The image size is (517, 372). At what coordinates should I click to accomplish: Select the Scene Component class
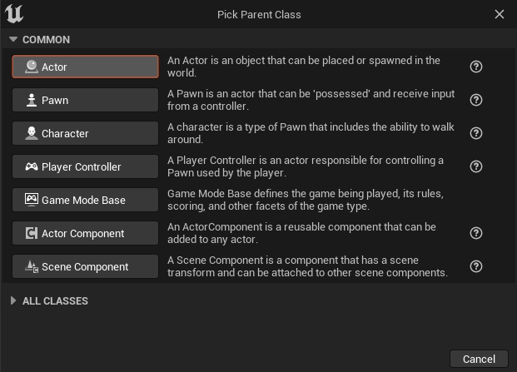click(x=85, y=266)
